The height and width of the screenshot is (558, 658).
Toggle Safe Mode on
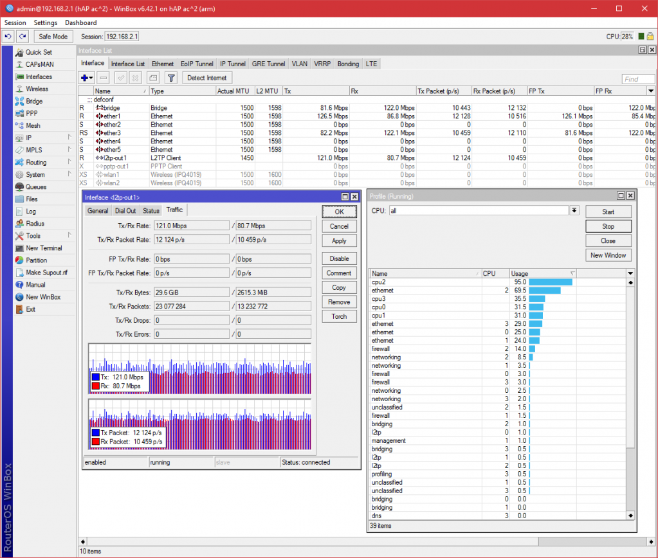[53, 36]
